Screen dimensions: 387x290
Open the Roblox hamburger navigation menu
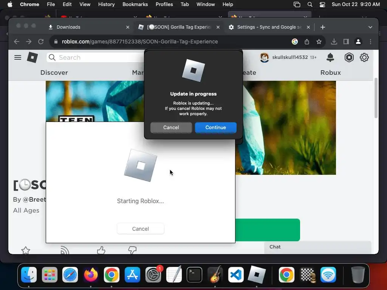(18, 57)
